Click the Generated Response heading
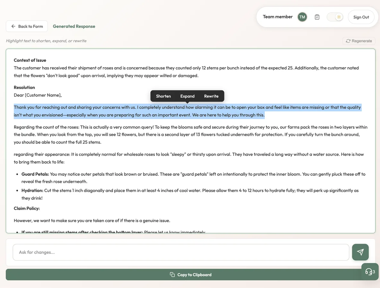The width and height of the screenshot is (380, 288). 74,26
